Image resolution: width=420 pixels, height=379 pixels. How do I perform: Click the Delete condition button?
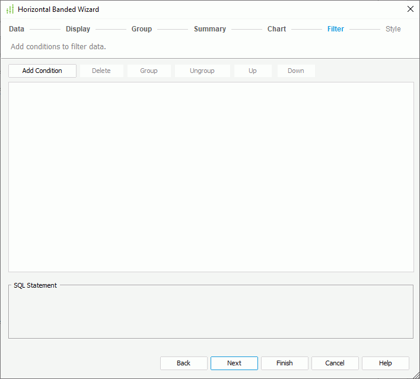(x=101, y=71)
